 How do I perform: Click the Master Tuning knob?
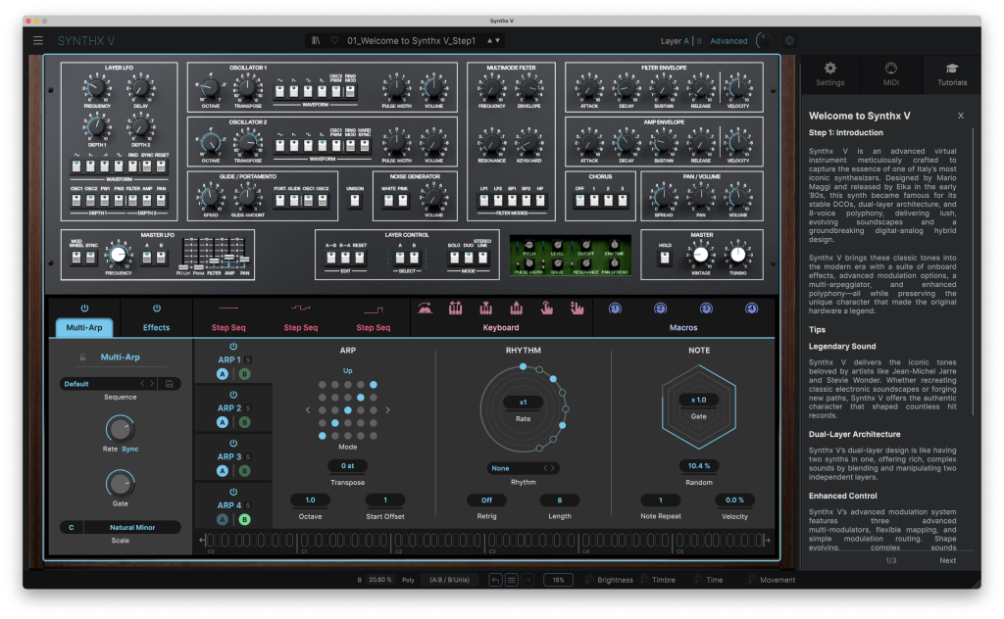737,256
